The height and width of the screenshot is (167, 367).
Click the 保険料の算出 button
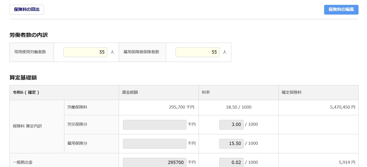click(27, 10)
